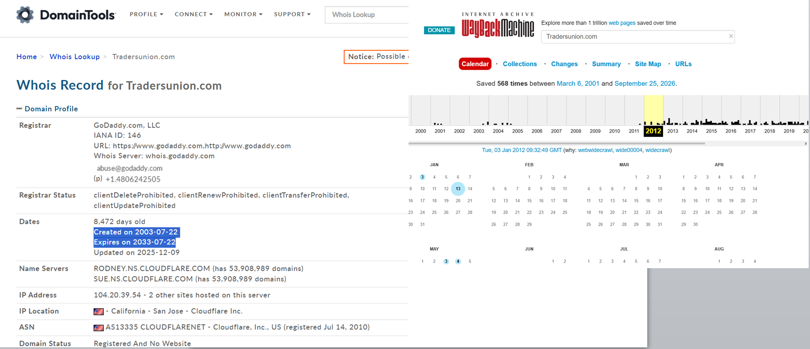Click the 'Expires on 2033-07-22' text
Viewport: 810px width, 349px height.
pos(135,242)
